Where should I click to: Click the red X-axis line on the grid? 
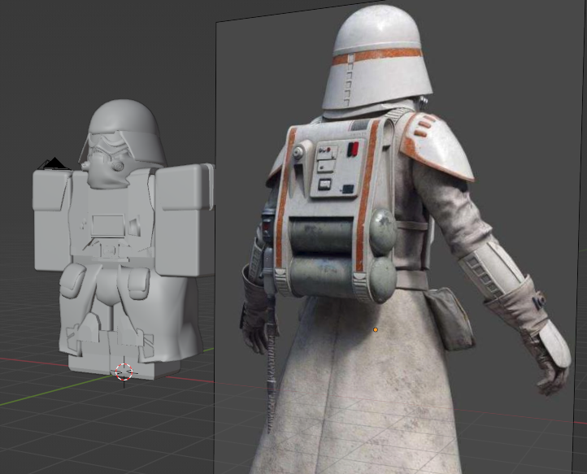coord(33,359)
